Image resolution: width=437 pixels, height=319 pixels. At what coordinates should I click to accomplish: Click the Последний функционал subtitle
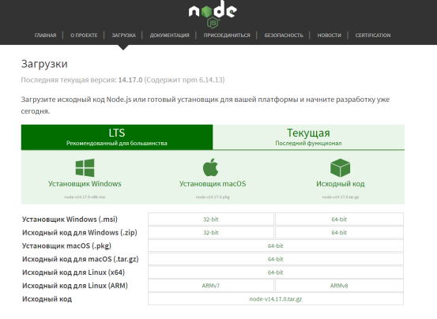click(308, 144)
